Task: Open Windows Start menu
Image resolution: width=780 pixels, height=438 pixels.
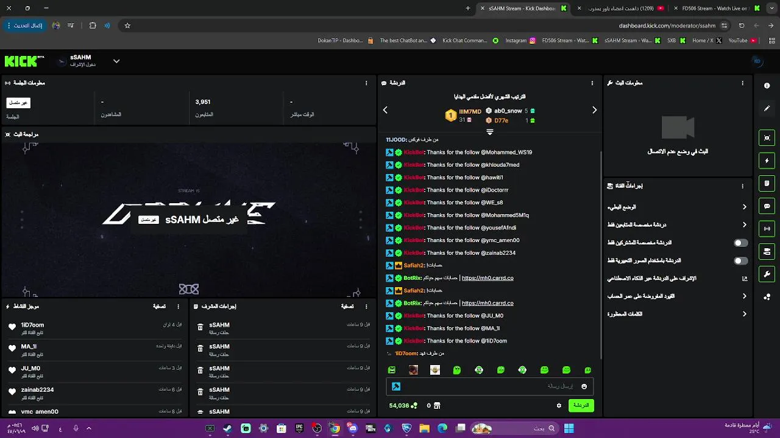Action: coord(569,428)
